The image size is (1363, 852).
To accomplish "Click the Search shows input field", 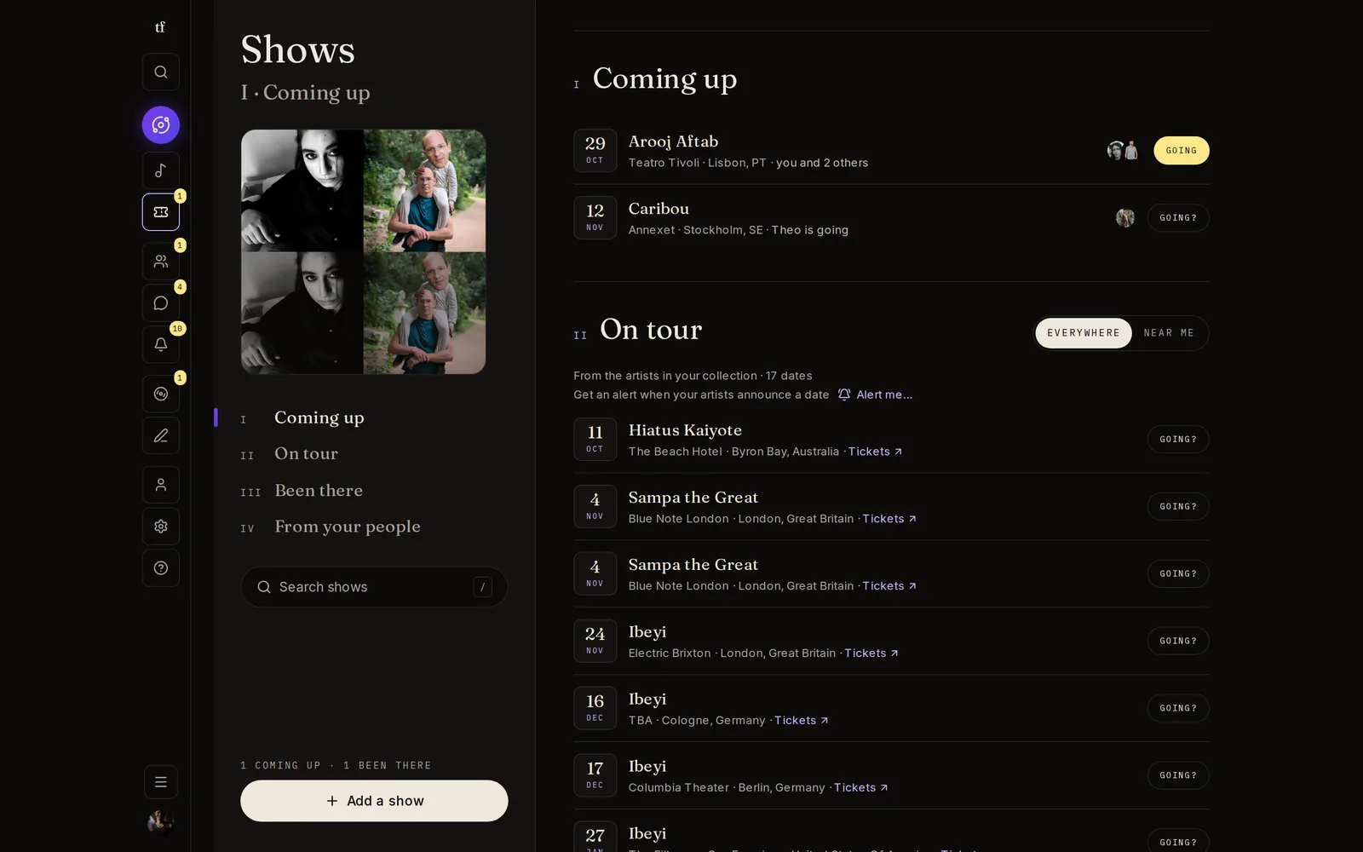I will coord(374,587).
